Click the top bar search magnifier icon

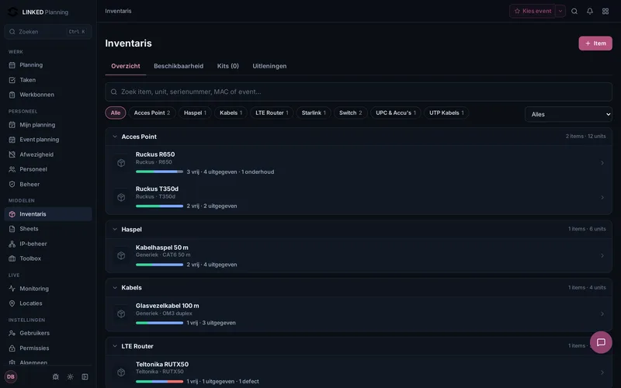coord(574,11)
